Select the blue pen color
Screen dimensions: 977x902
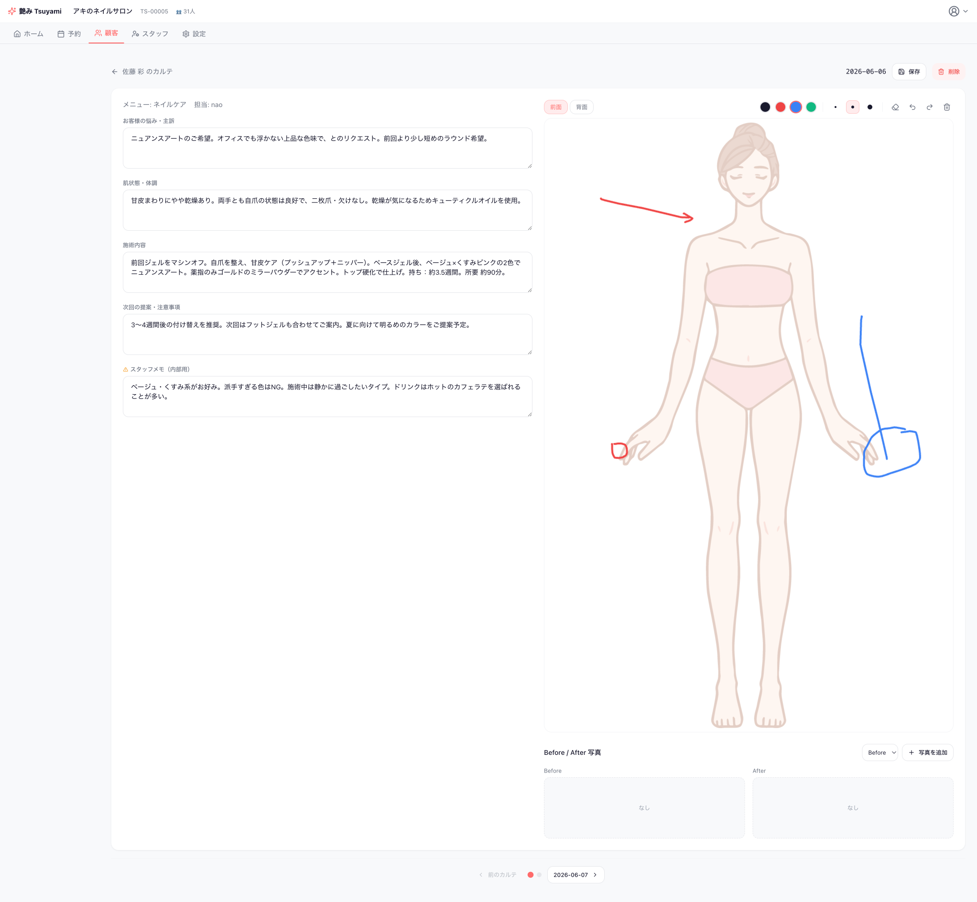point(796,107)
